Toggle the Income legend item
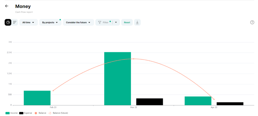The width and height of the screenshot is (258, 116). click(x=12, y=113)
